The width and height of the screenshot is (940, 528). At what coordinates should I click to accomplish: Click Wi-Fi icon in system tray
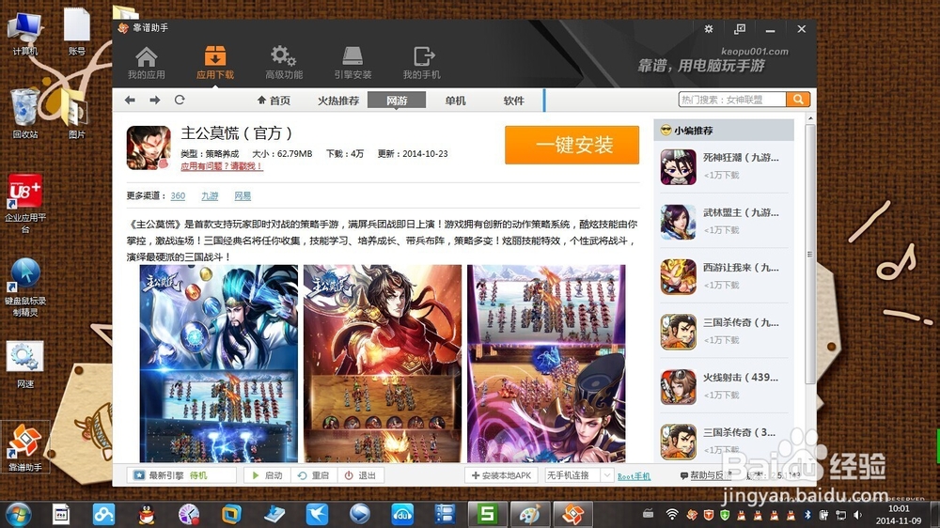pyautogui.click(x=672, y=514)
